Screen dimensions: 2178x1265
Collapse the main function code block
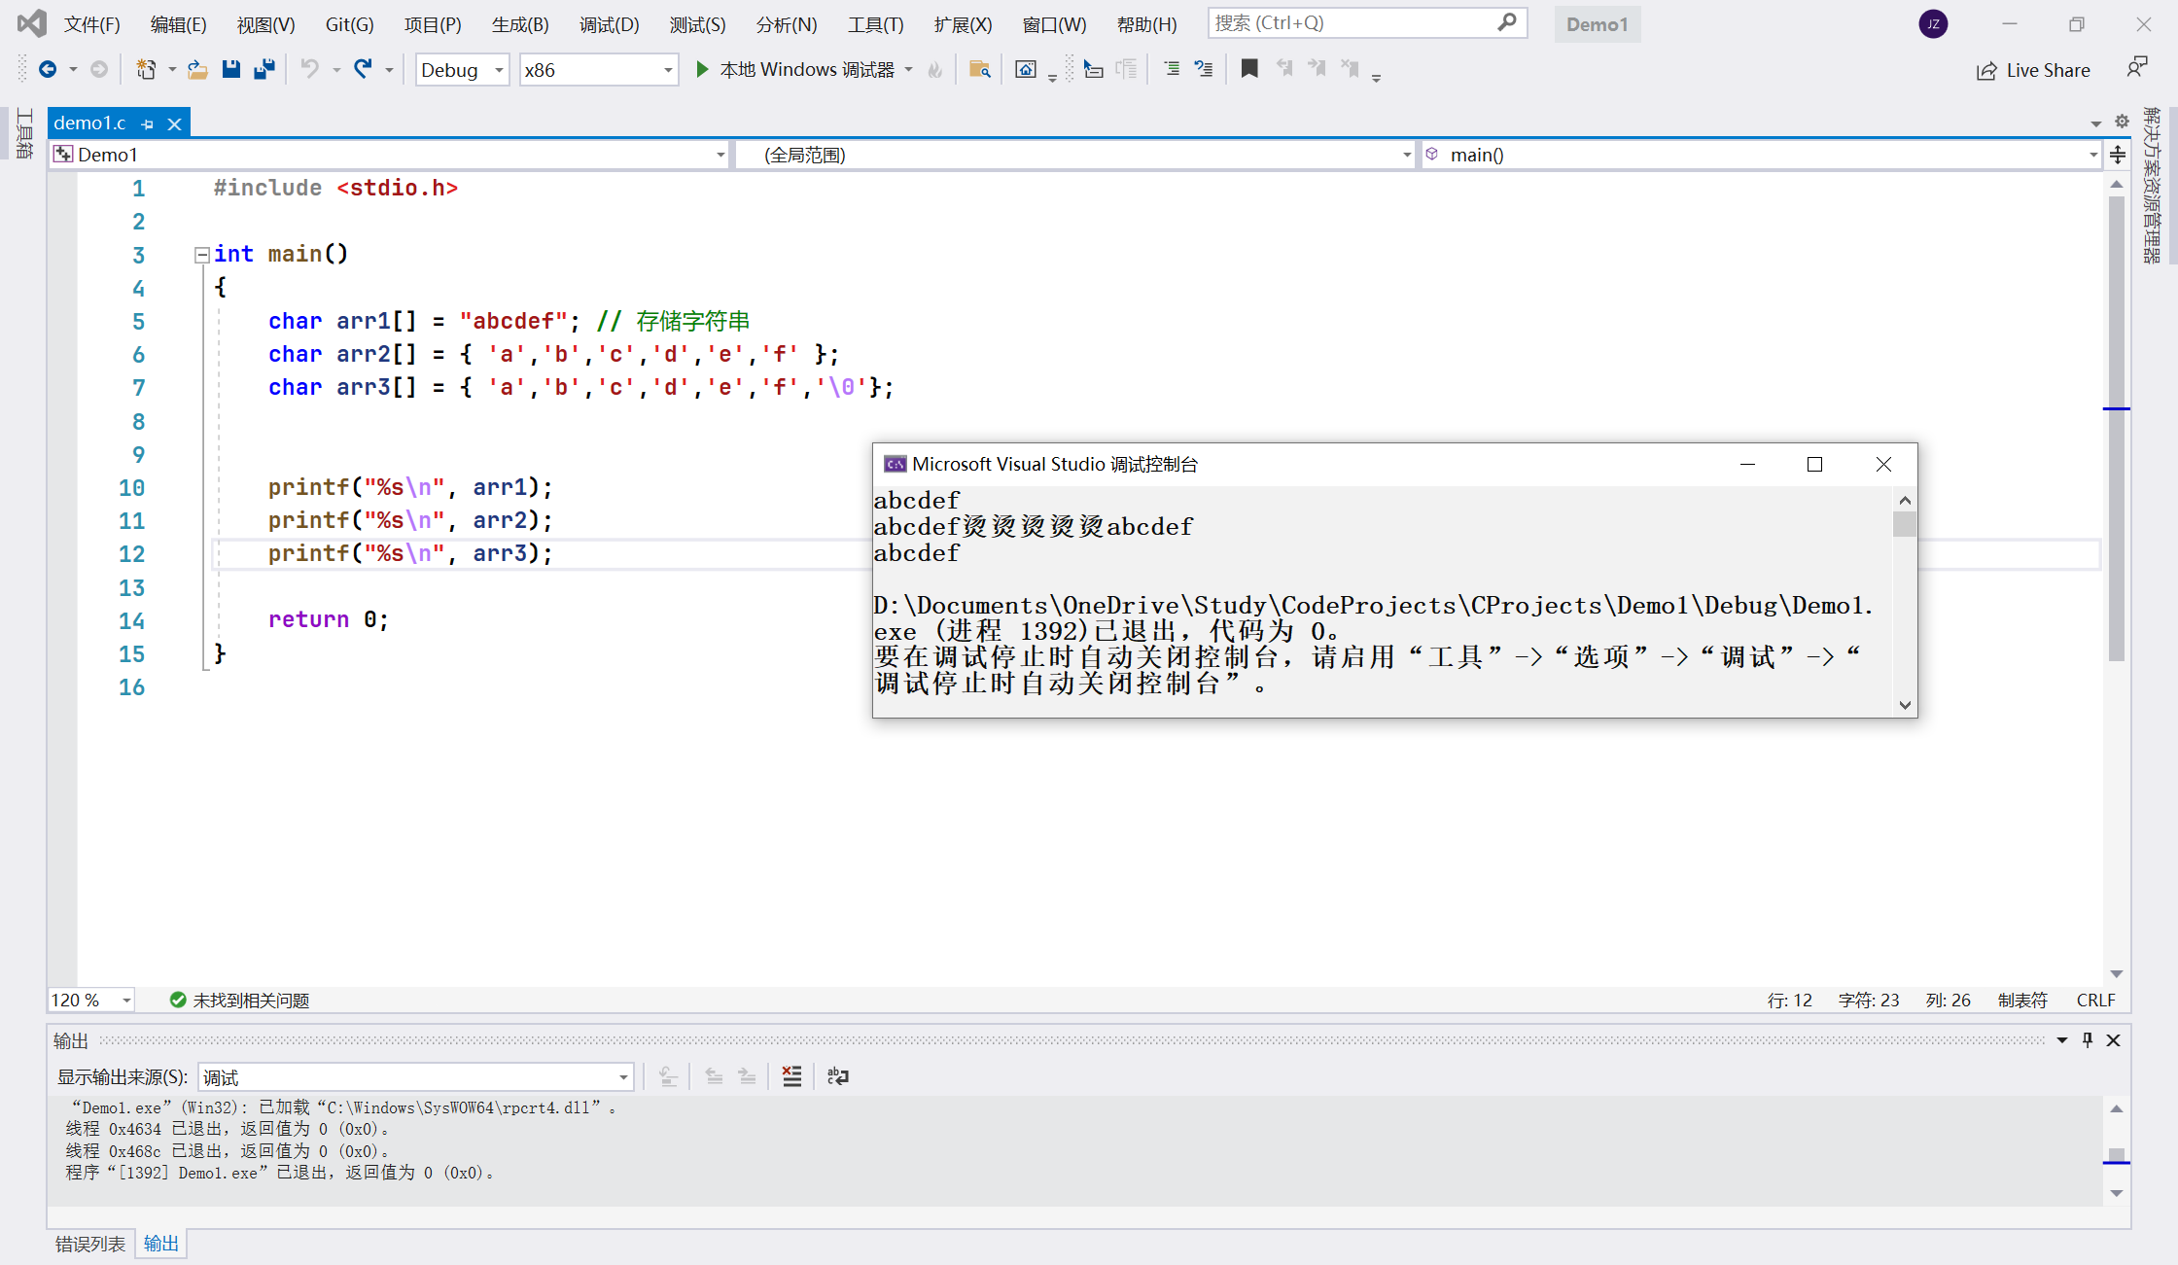click(202, 255)
